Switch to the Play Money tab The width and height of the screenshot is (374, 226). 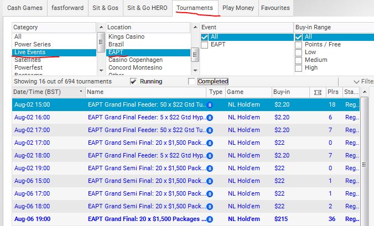[x=238, y=8]
